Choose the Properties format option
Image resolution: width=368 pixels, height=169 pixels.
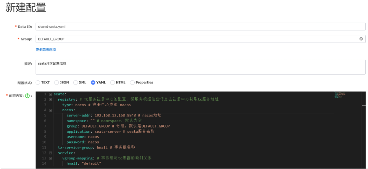tap(132, 83)
